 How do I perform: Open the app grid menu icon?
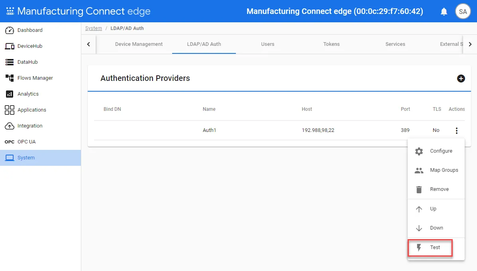10,11
